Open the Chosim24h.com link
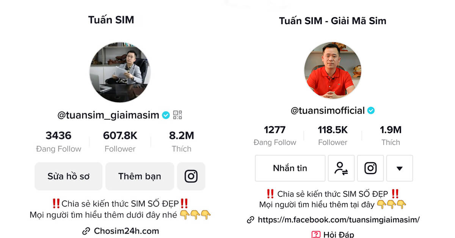 tap(126, 231)
